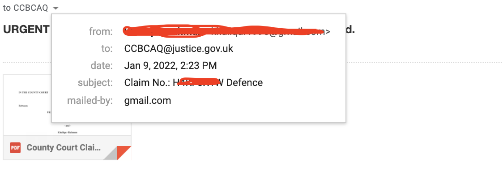Click the date "Jan 9, 2022, 2:23 PM"
This screenshot has width=503, height=180.
(x=171, y=65)
